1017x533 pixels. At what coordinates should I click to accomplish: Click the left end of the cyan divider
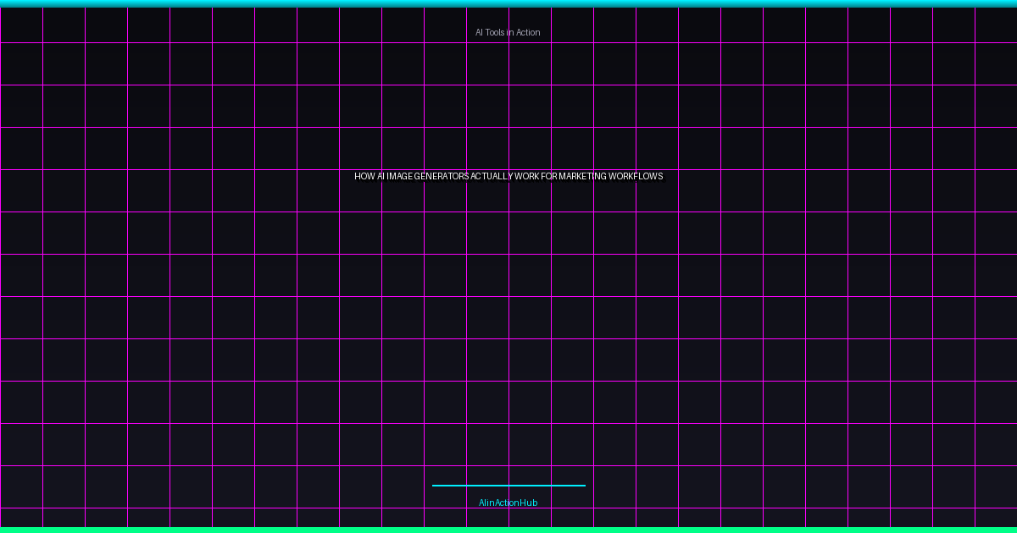(x=435, y=486)
